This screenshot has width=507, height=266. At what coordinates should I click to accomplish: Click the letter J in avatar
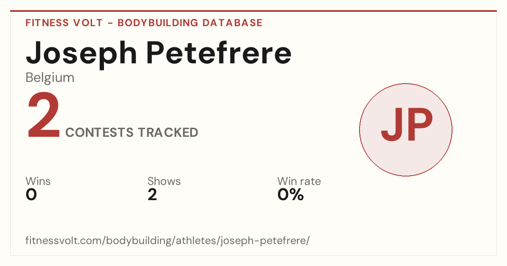coord(392,125)
